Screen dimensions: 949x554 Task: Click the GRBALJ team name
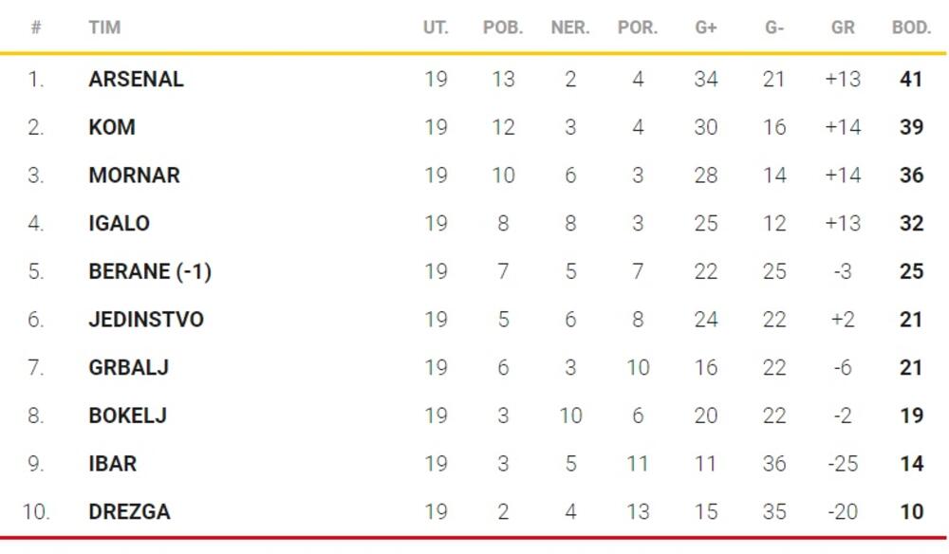[x=128, y=367]
